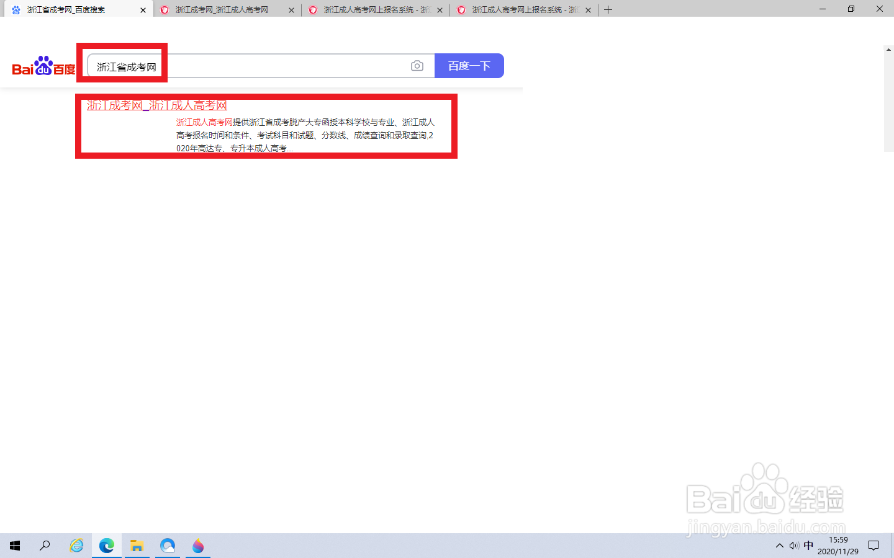The height and width of the screenshot is (558, 894).
Task: Click the Show desktop strip
Action: (892, 546)
